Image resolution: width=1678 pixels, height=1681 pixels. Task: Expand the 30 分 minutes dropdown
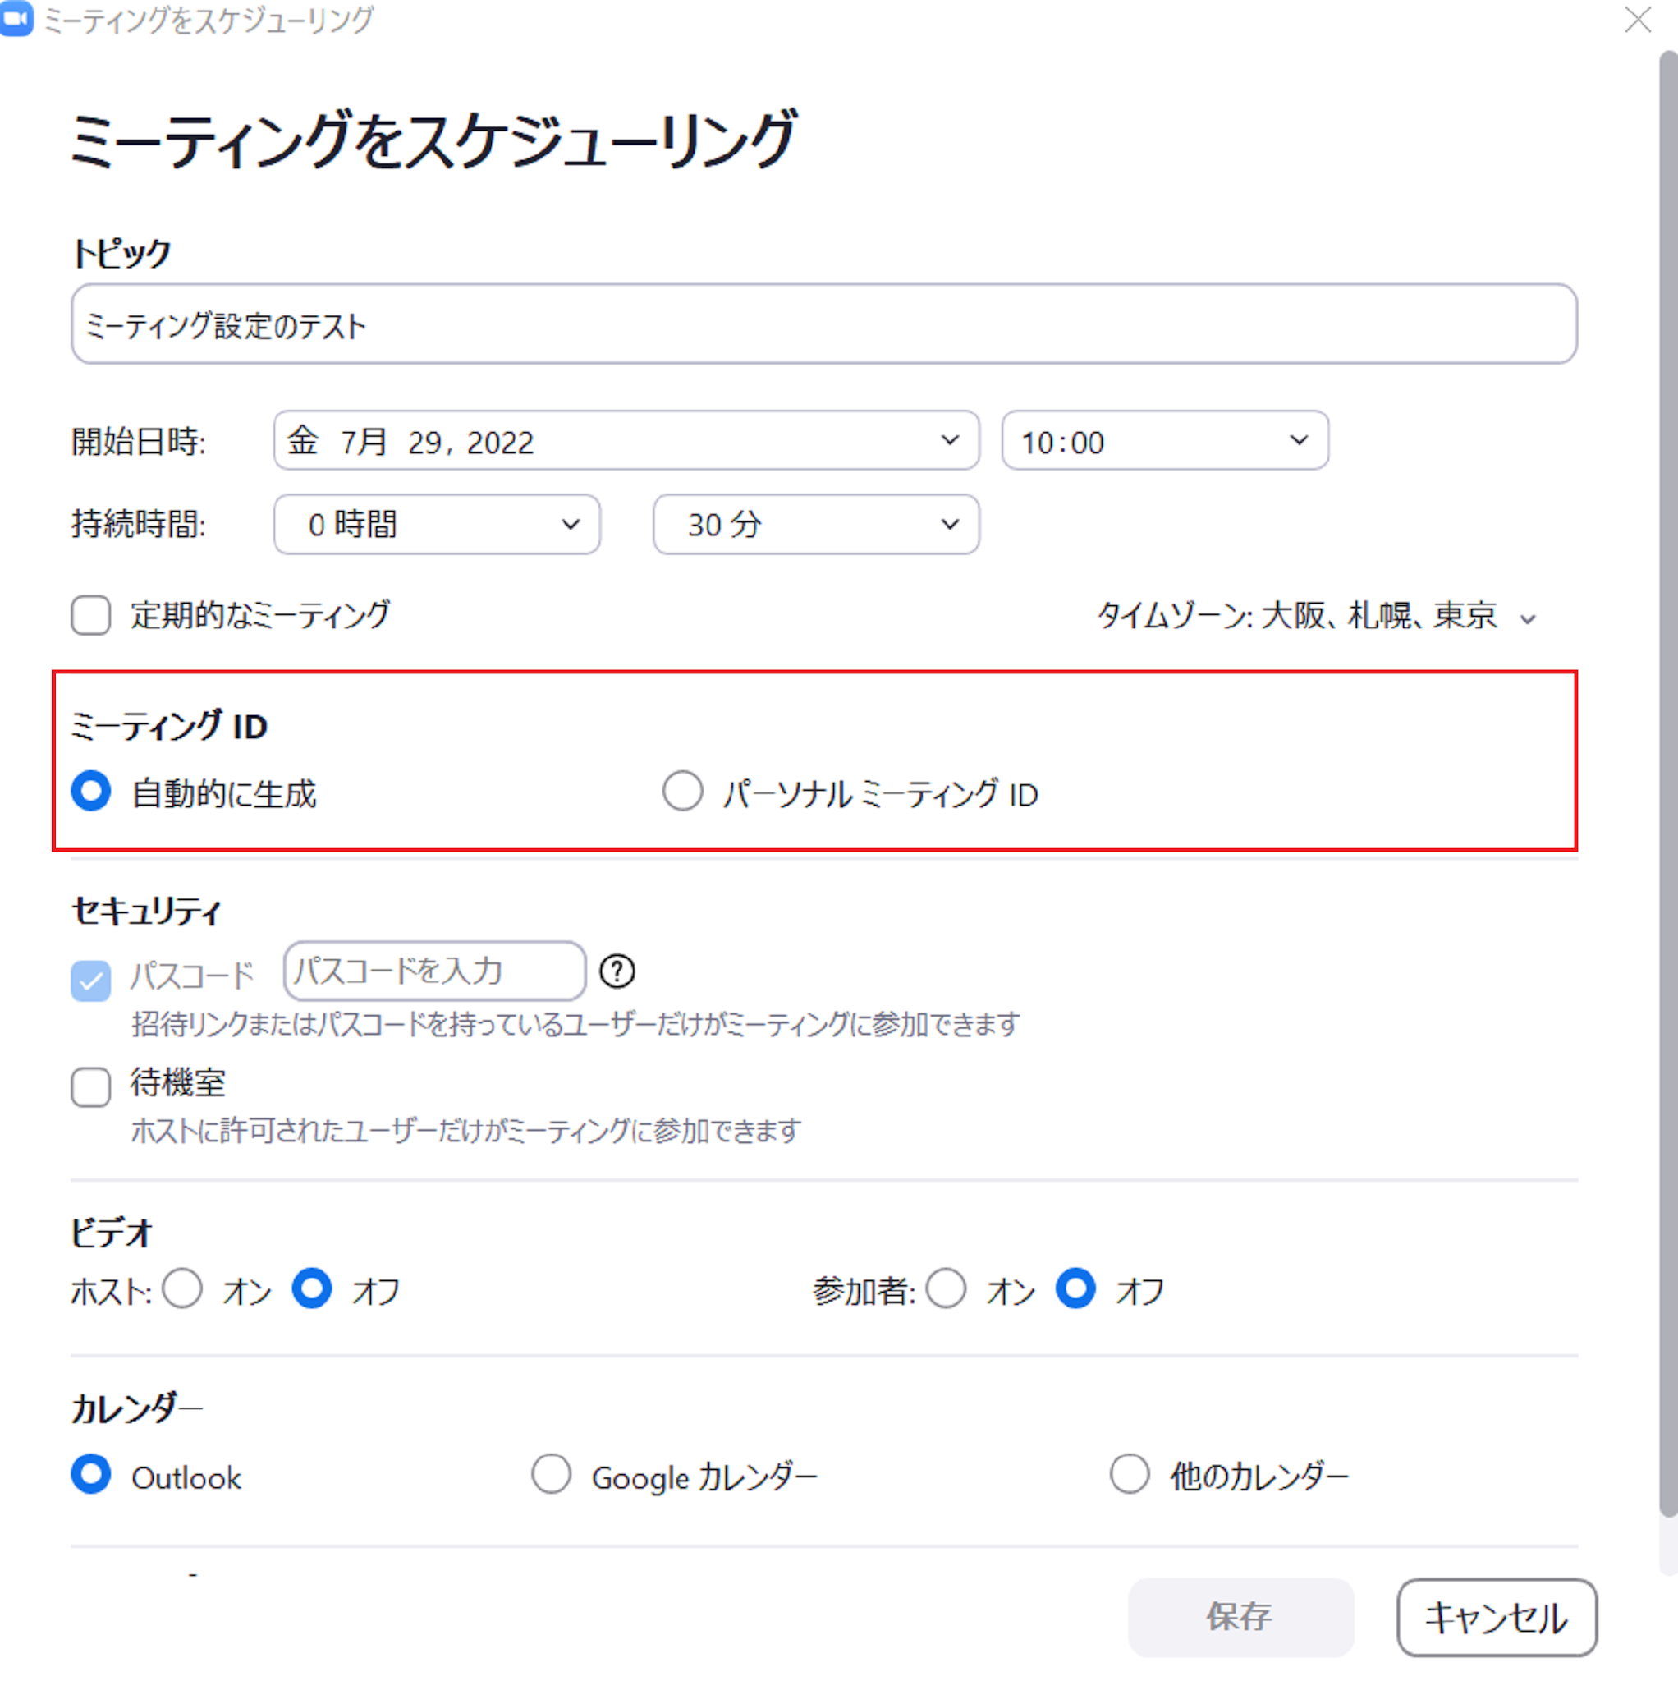tap(815, 525)
